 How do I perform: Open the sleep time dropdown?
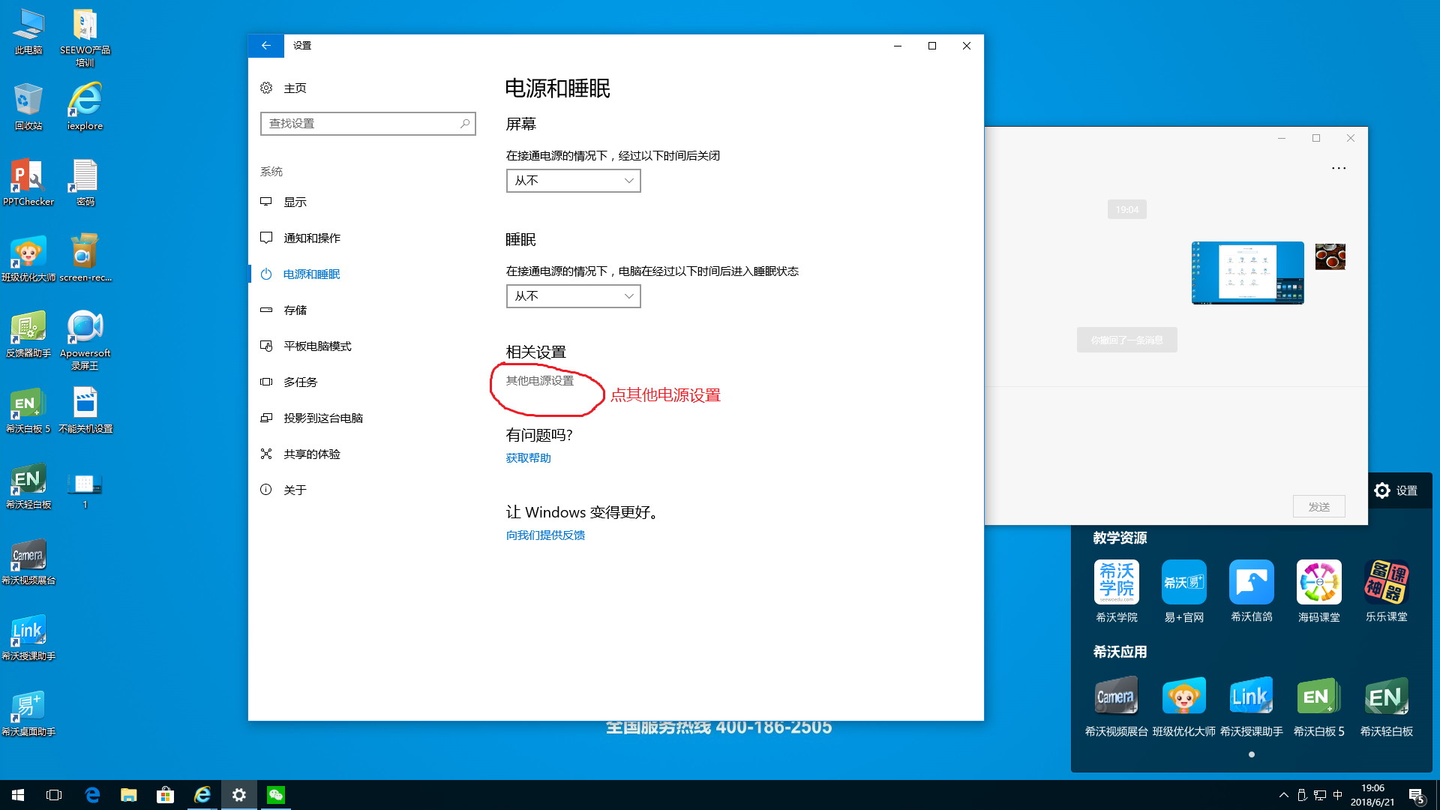pyautogui.click(x=574, y=296)
